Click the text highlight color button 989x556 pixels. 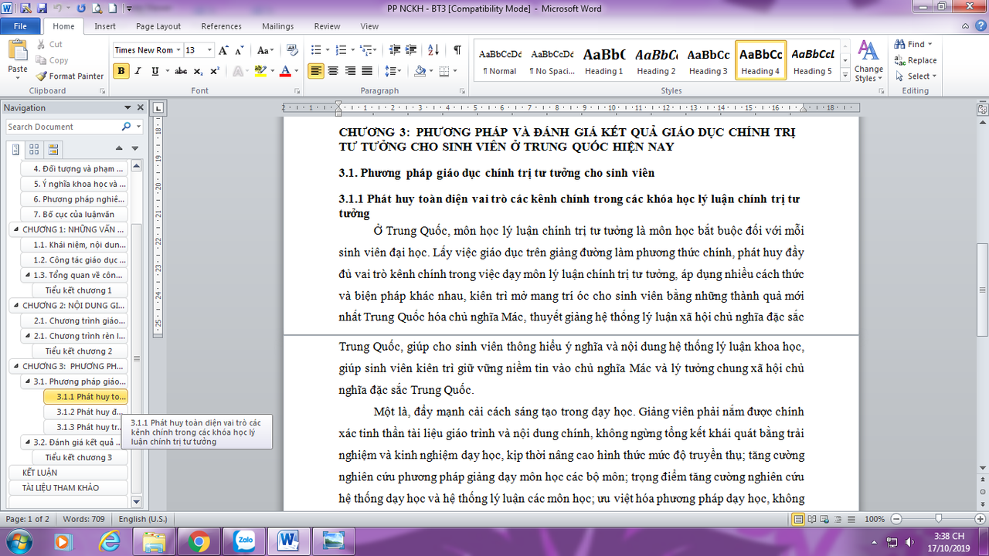pyautogui.click(x=260, y=71)
